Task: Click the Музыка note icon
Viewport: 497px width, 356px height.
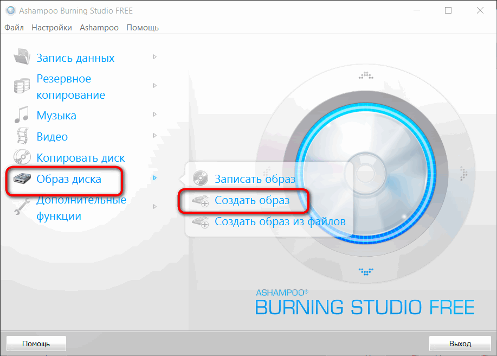Action: 22,115
